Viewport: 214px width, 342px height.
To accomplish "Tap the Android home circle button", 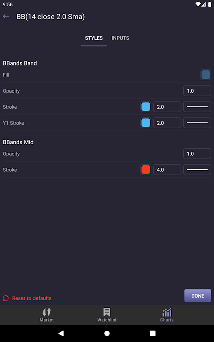I will tap(107, 333).
